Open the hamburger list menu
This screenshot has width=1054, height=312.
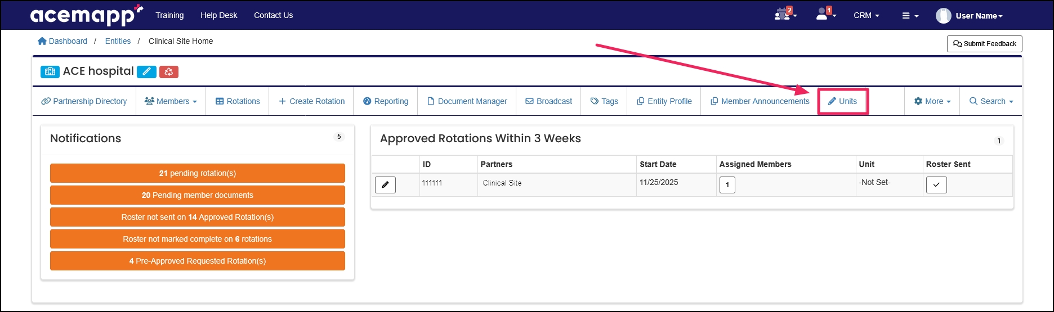click(x=910, y=16)
